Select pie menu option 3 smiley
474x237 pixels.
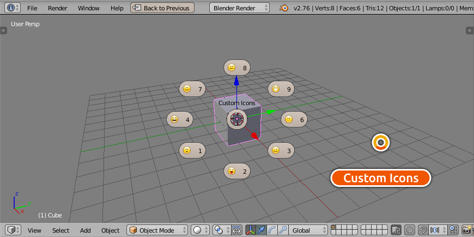pos(281,150)
